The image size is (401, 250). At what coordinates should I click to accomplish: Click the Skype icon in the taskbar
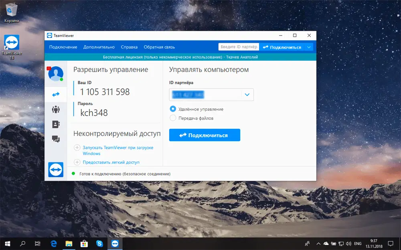99,244
